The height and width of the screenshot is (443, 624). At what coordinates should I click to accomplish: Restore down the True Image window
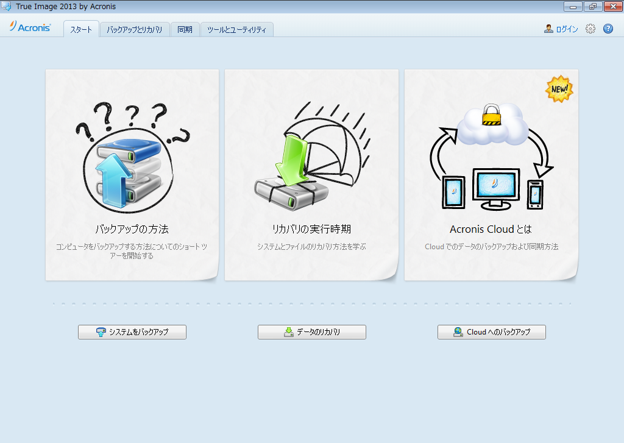pos(593,6)
